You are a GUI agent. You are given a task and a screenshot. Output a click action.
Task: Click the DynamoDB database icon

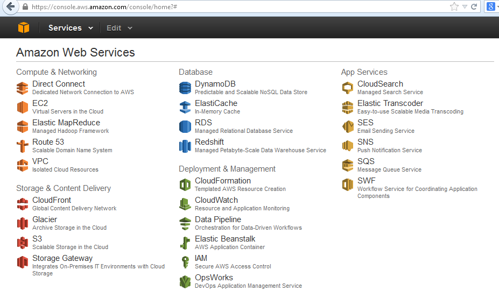pyautogui.click(x=185, y=88)
